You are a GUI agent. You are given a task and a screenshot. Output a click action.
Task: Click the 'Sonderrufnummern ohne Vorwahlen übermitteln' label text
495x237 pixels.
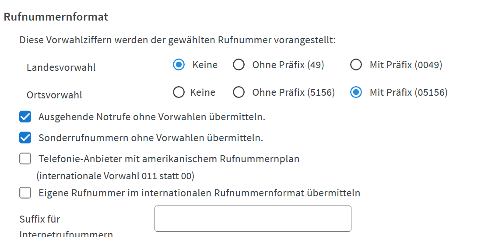151,138
